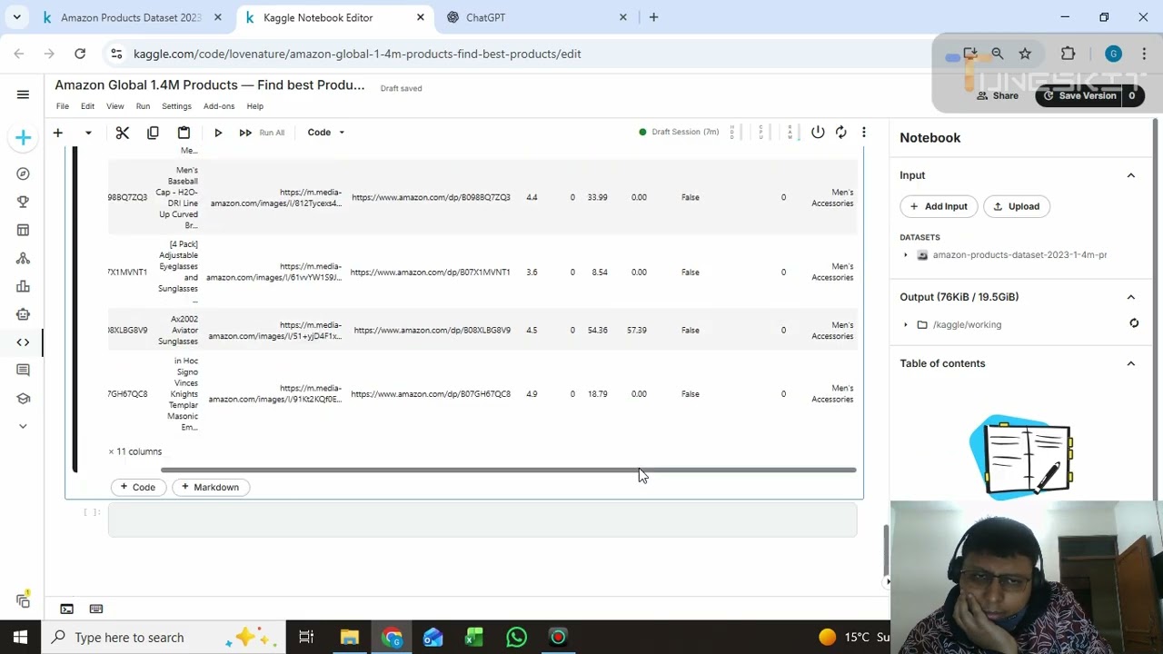Run the current cell play icon
Screen dimensions: 1163x654
pos(218,133)
